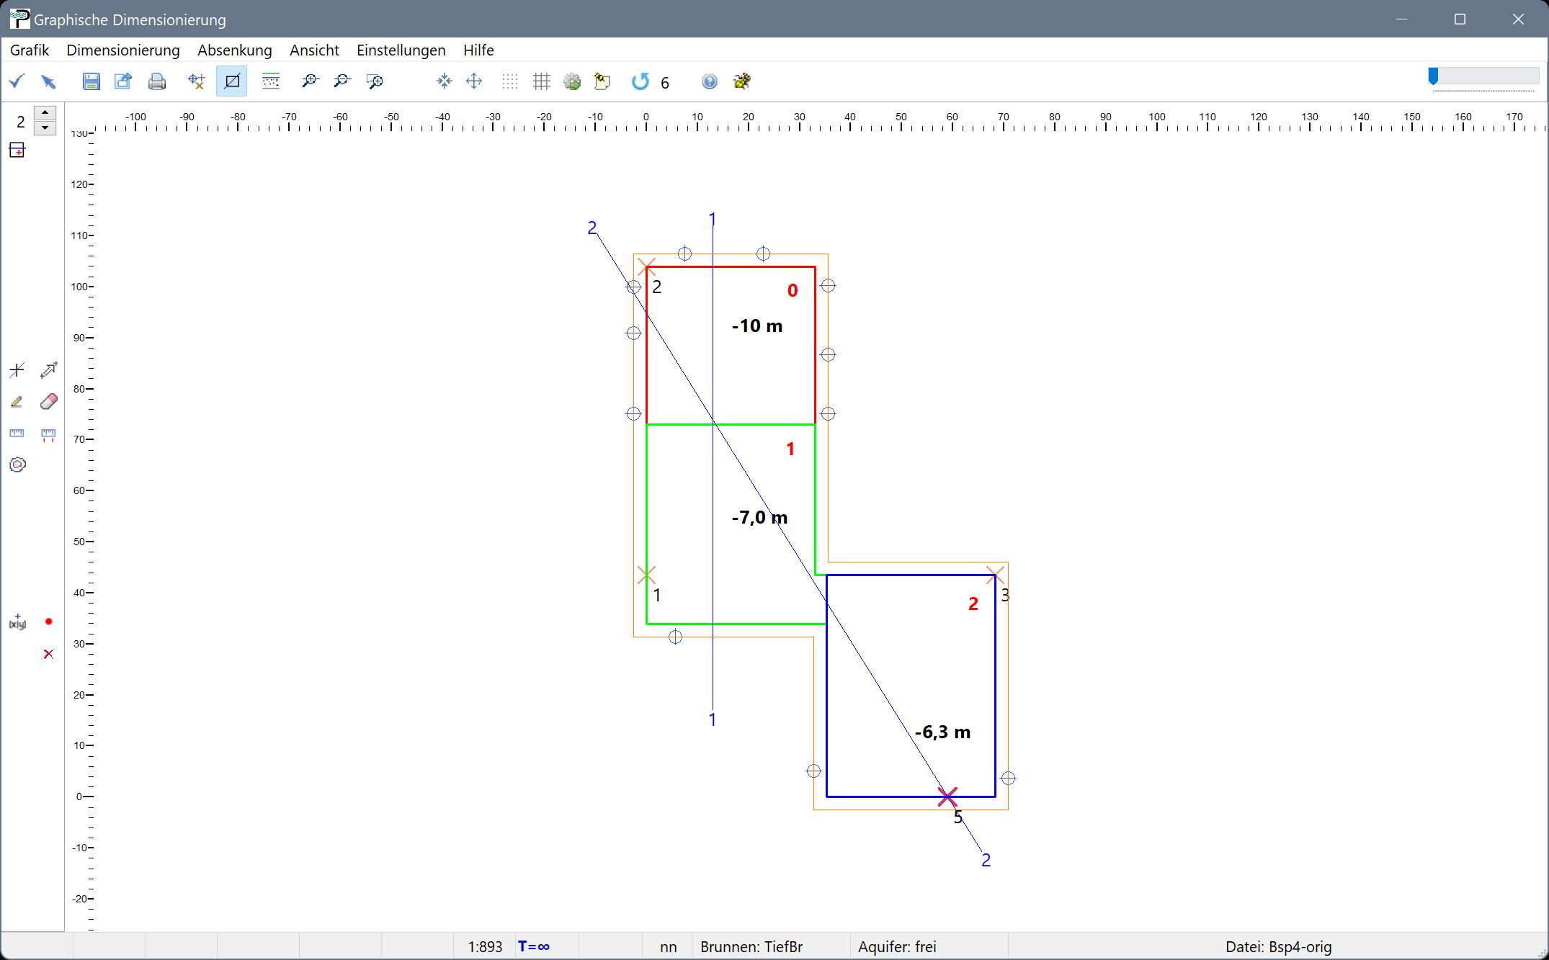Click the blue ruler measure icon

click(17, 434)
